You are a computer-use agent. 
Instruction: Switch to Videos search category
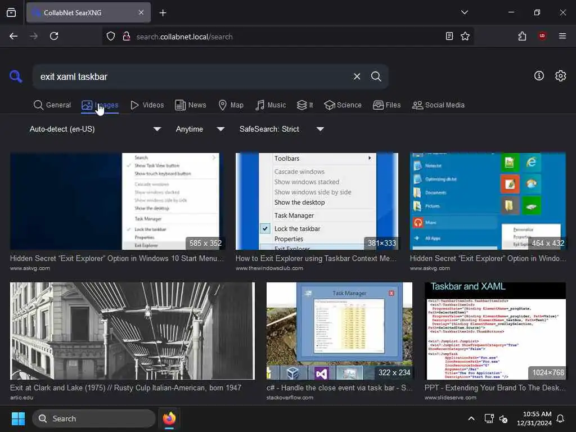click(147, 105)
